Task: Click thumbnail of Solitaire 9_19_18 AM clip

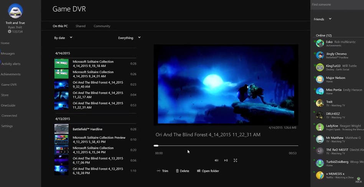Action: (61, 63)
